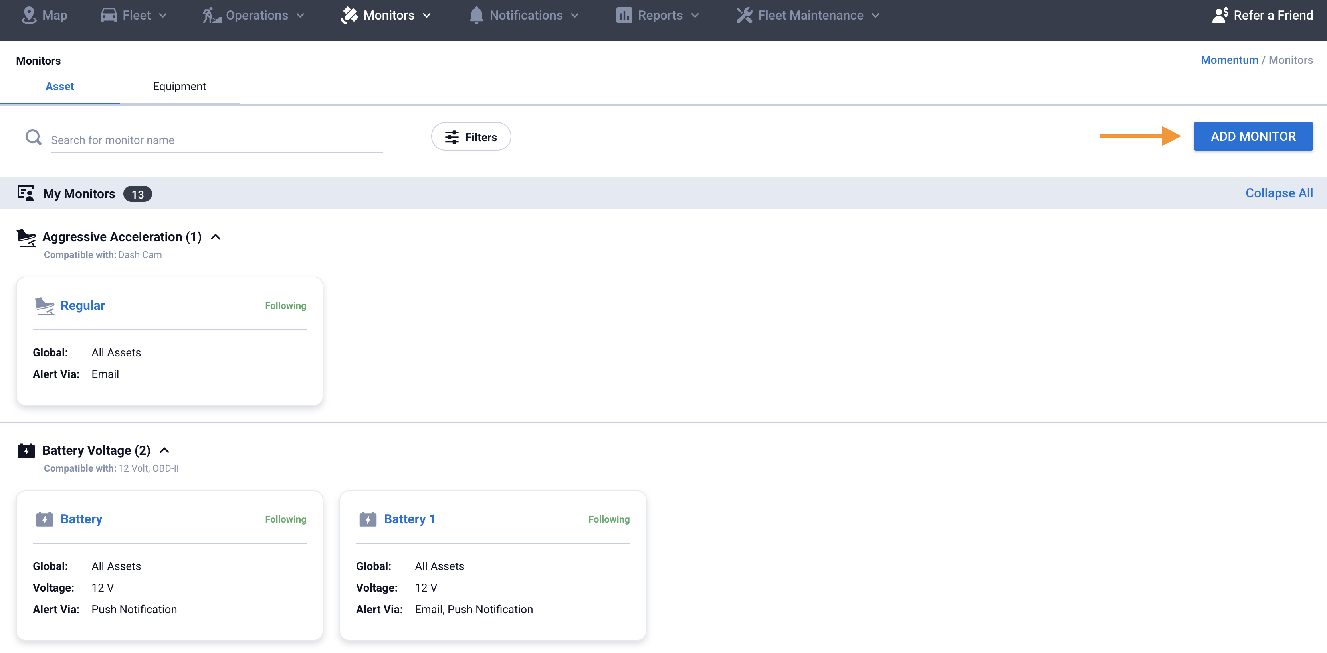This screenshot has width=1327, height=653.
Task: Collapse the Battery Voltage section chevron
Action: click(x=164, y=450)
